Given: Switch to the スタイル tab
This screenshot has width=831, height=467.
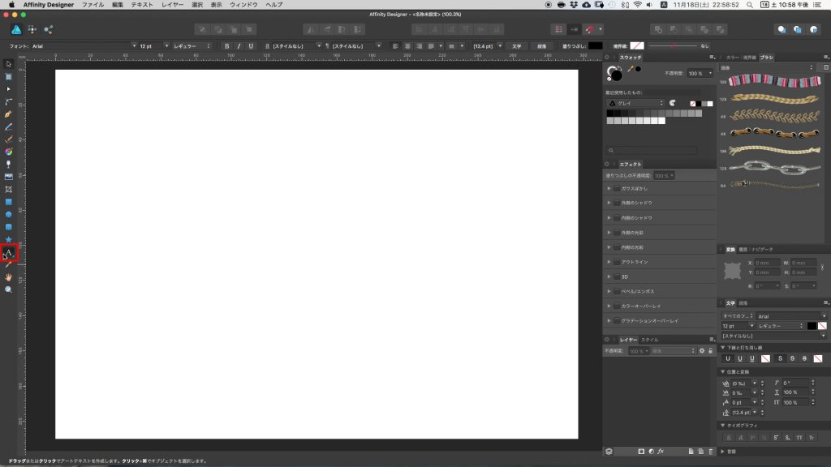Looking at the screenshot, I should [x=650, y=340].
